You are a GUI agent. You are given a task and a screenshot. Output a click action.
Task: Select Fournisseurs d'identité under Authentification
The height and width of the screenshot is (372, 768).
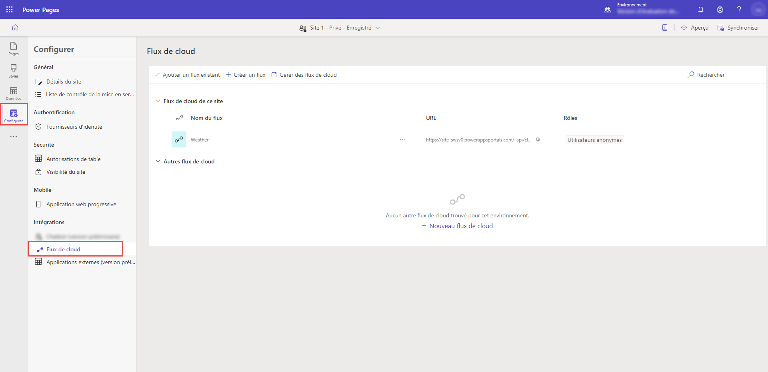pyautogui.click(x=74, y=127)
